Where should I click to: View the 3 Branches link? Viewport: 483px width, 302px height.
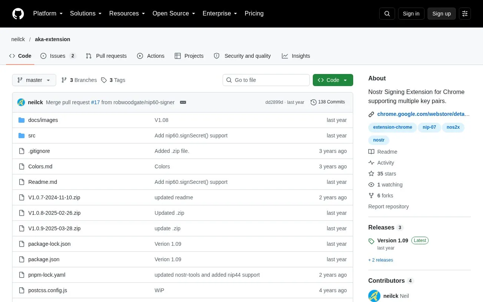(79, 80)
